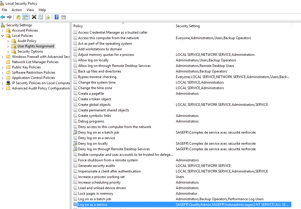The image size is (301, 209).
Task: Open the Help menu
Action: [x=42, y=10]
